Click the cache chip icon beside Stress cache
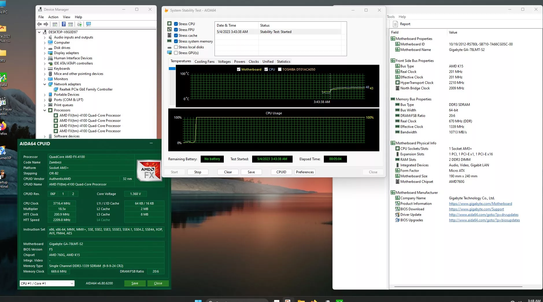This screenshot has width=543, height=302. click(169, 35)
